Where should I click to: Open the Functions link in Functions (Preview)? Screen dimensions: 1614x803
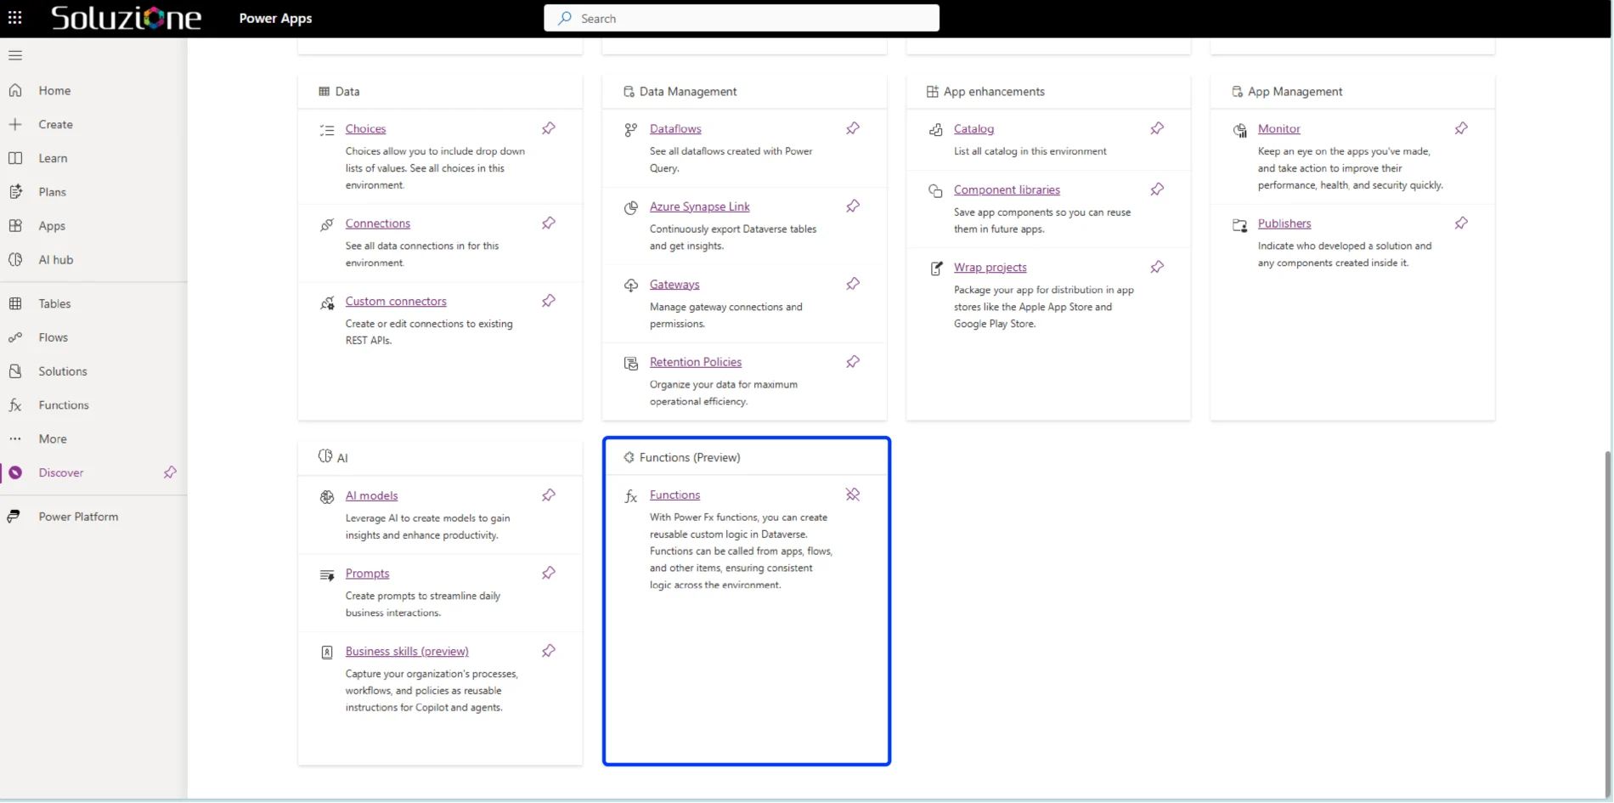point(675,495)
